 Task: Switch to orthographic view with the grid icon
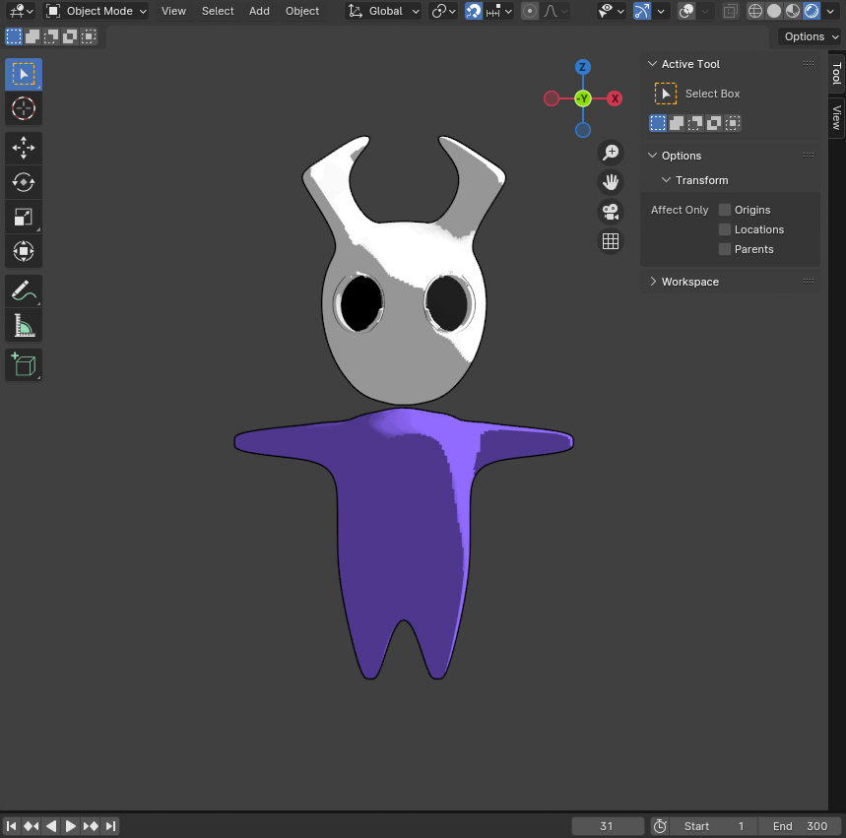click(x=611, y=241)
